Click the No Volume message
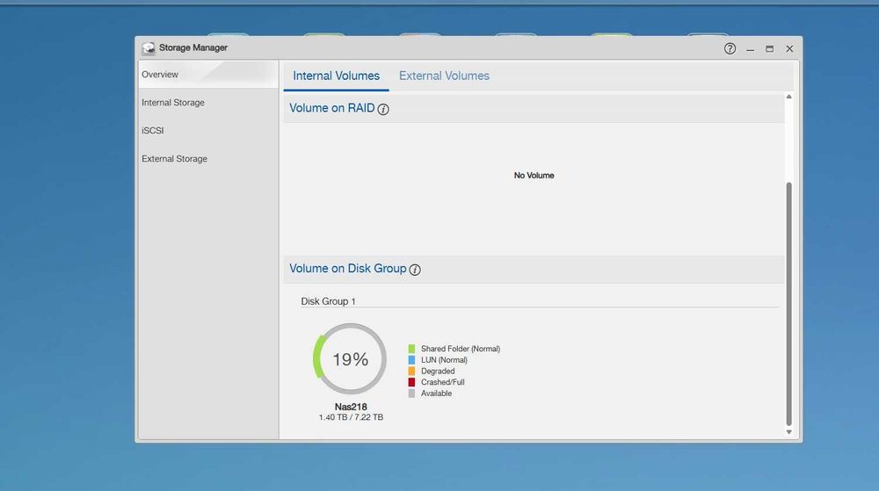This screenshot has height=491, width=879. [534, 176]
